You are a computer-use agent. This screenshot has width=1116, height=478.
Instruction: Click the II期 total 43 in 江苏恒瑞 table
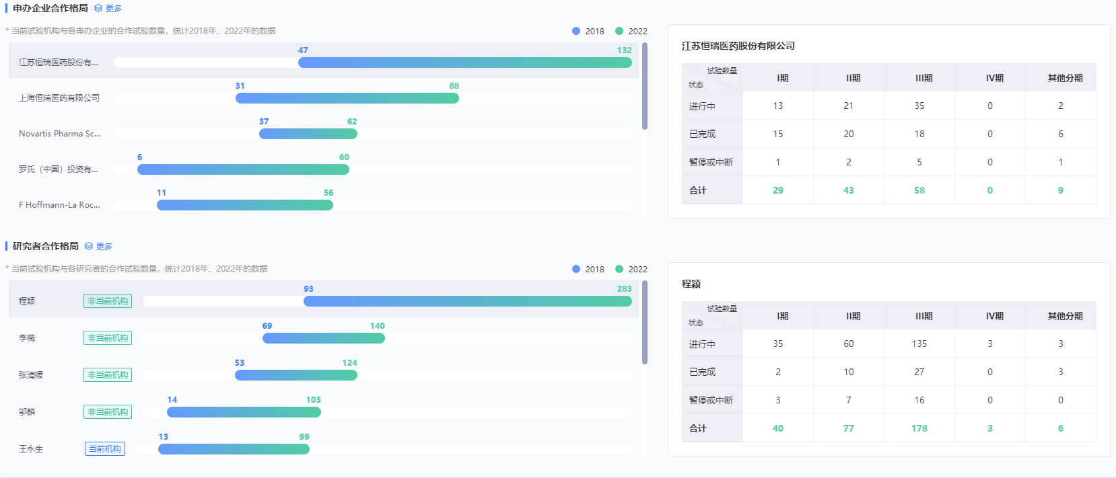pos(849,190)
